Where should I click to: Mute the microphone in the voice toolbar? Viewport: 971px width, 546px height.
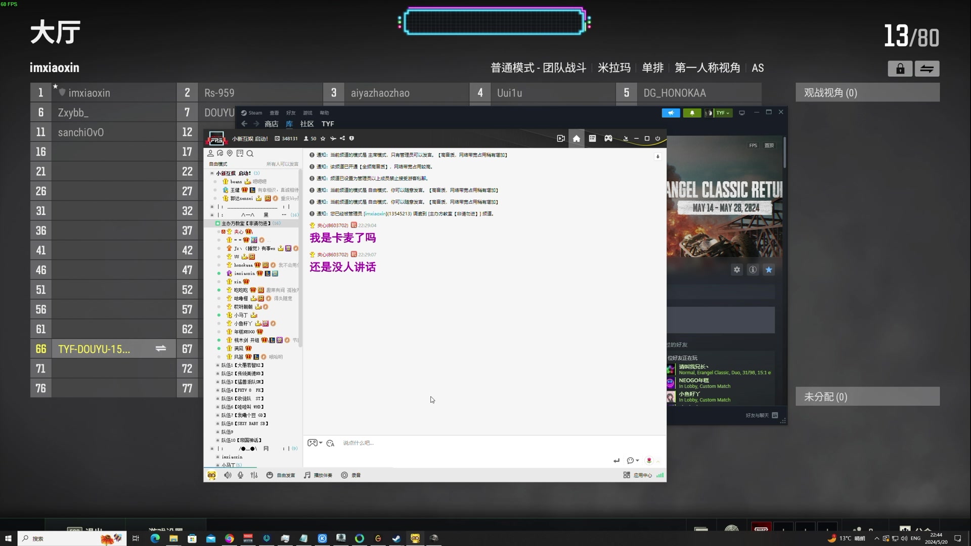[x=240, y=475]
